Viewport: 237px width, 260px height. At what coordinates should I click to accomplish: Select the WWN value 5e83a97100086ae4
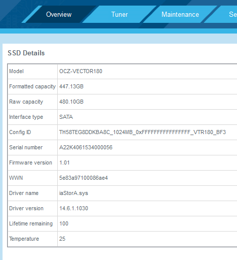point(84,178)
